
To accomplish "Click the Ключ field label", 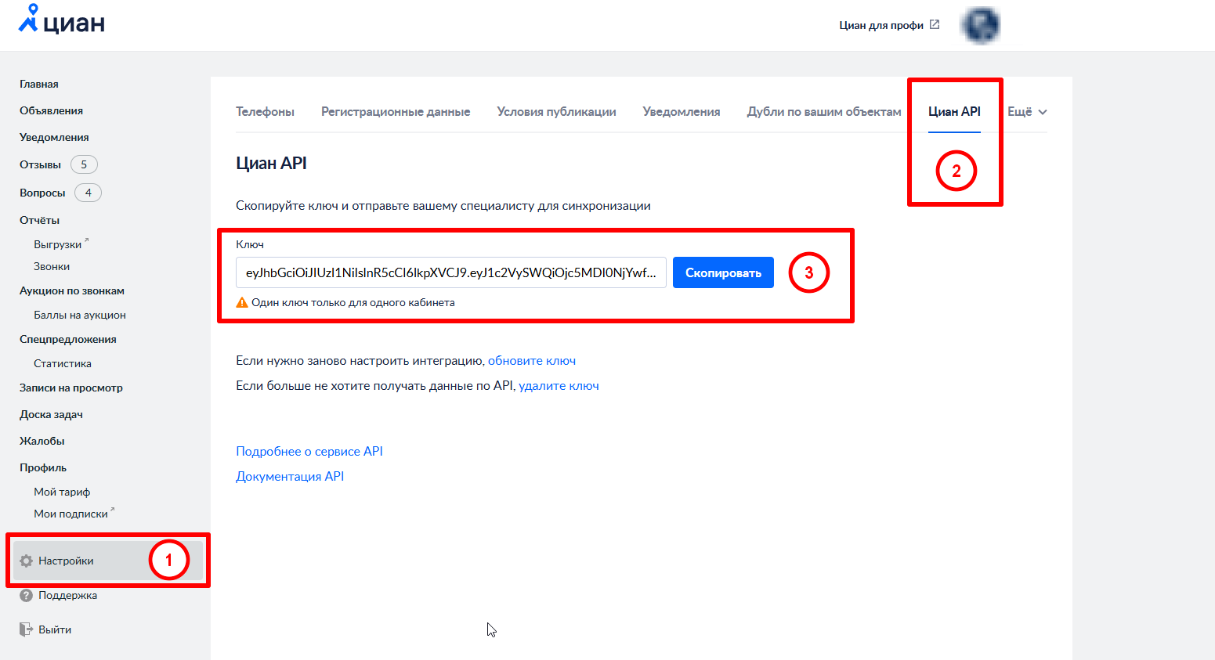I will tap(250, 244).
